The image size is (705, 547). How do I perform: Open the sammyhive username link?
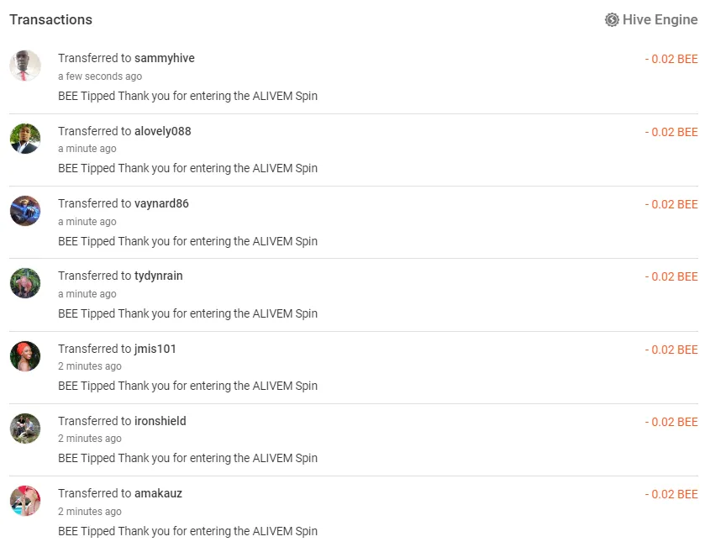pyautogui.click(x=165, y=58)
